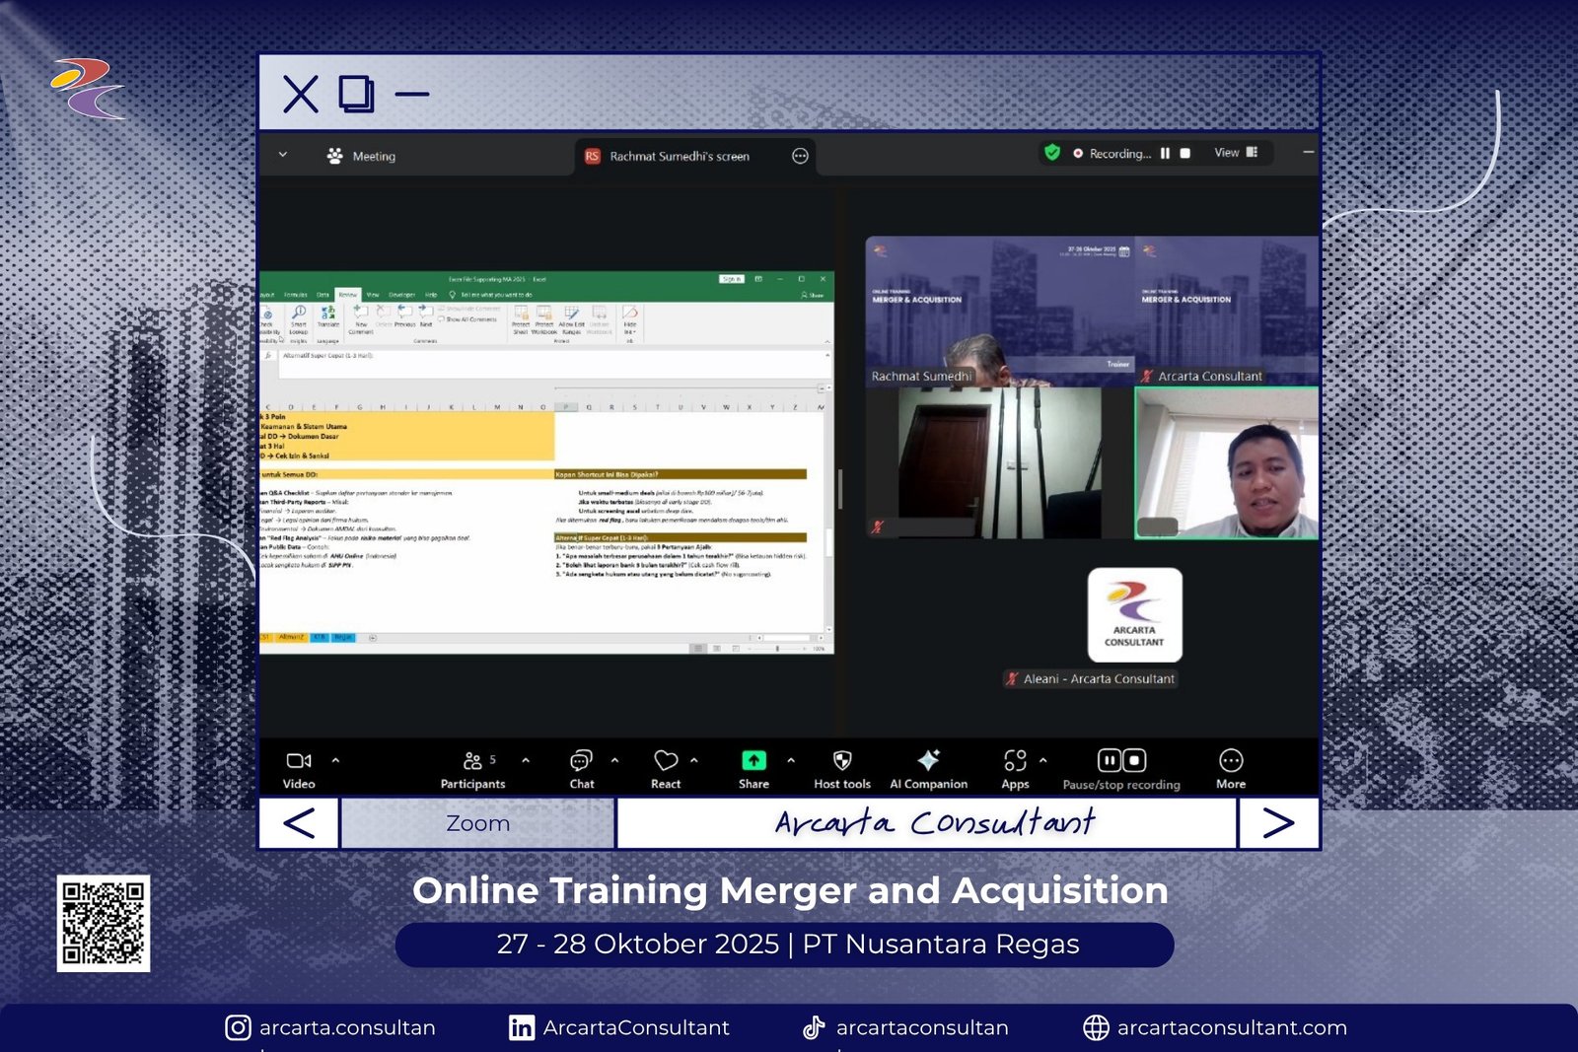This screenshot has height=1052, width=1578.
Task: Open the Participants list
Action: pyautogui.click(x=472, y=761)
